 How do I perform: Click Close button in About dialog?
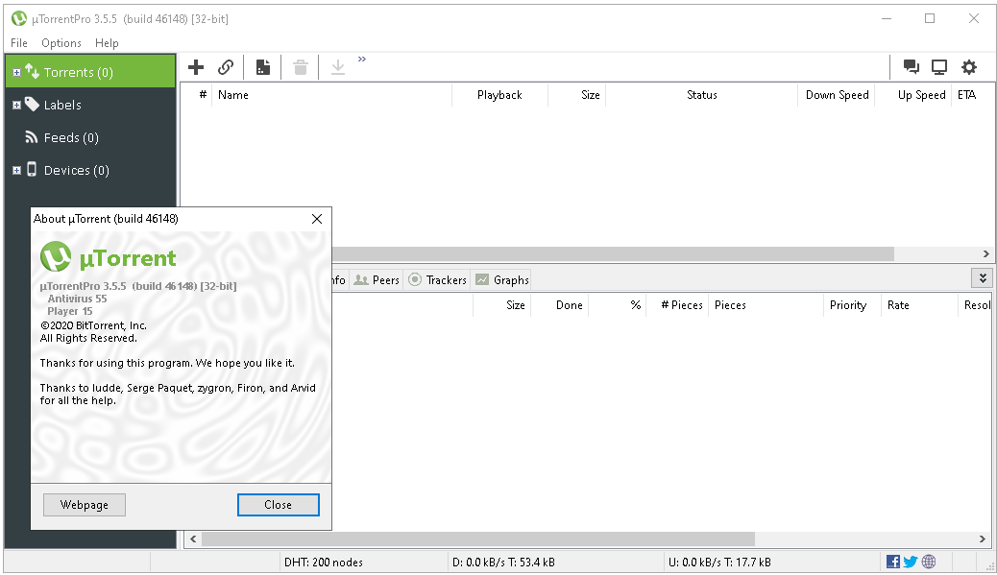tap(278, 505)
